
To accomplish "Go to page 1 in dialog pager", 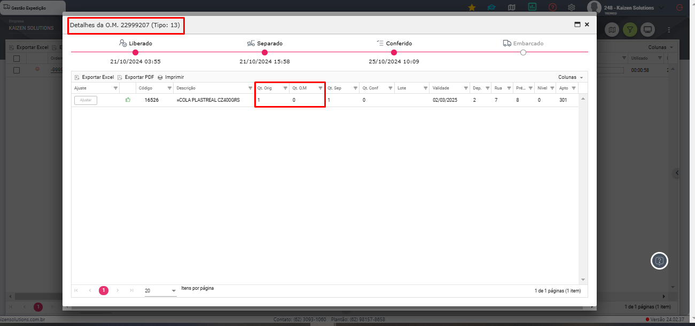I will click(x=104, y=290).
